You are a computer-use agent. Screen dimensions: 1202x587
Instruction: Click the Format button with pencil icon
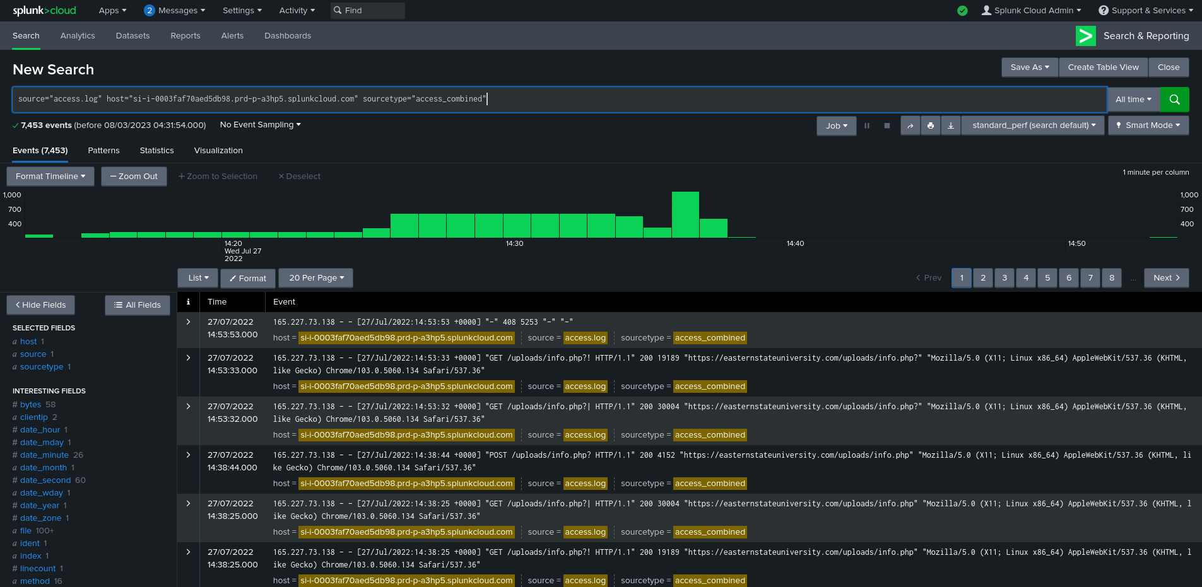(248, 278)
